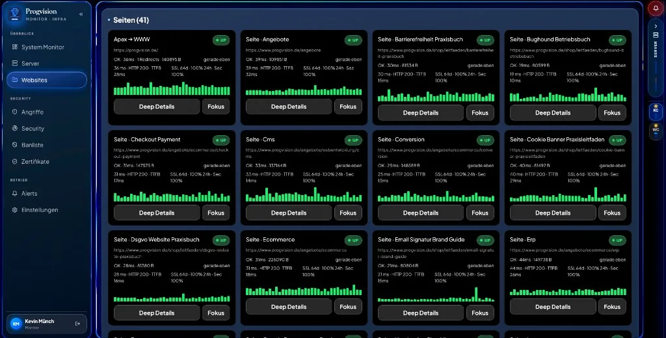Image resolution: width=666 pixels, height=338 pixels.
Task: Click UP status badge on Seite · Conversion
Action: pos(485,140)
